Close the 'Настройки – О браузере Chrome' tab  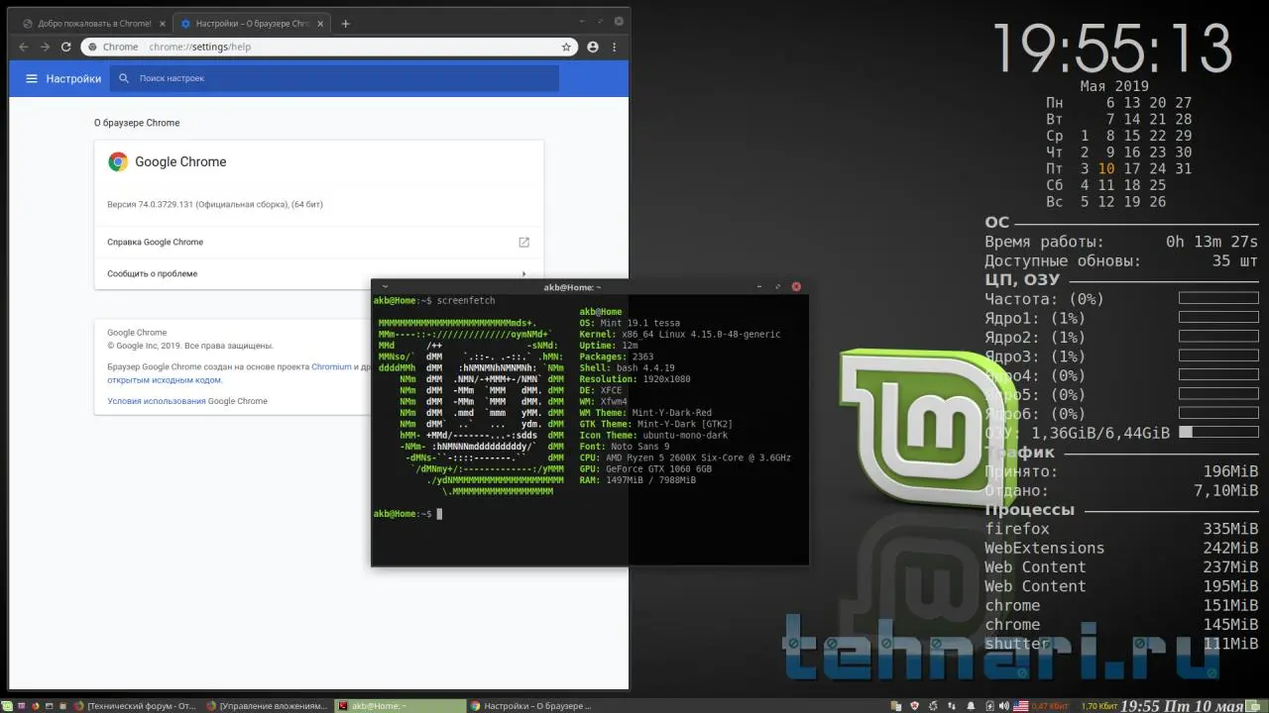pyautogui.click(x=321, y=23)
